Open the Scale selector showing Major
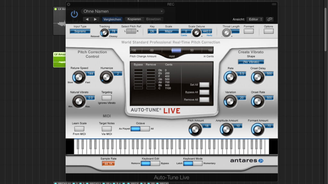The width and height of the screenshot is (328, 184). coord(168,31)
